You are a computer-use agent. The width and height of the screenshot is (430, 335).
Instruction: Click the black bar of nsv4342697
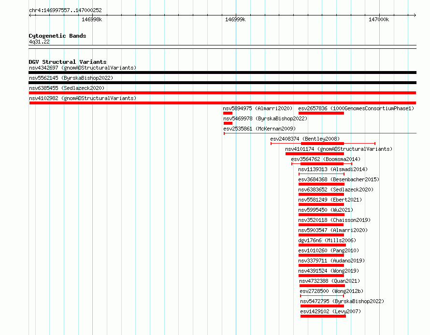[222, 73]
